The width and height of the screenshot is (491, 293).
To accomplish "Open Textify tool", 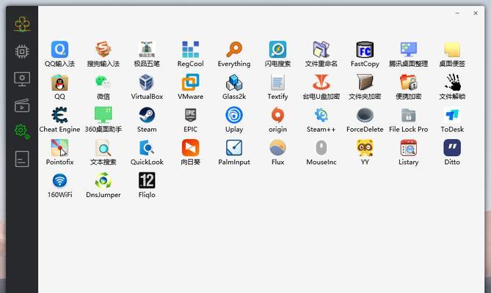I will coord(277,82).
